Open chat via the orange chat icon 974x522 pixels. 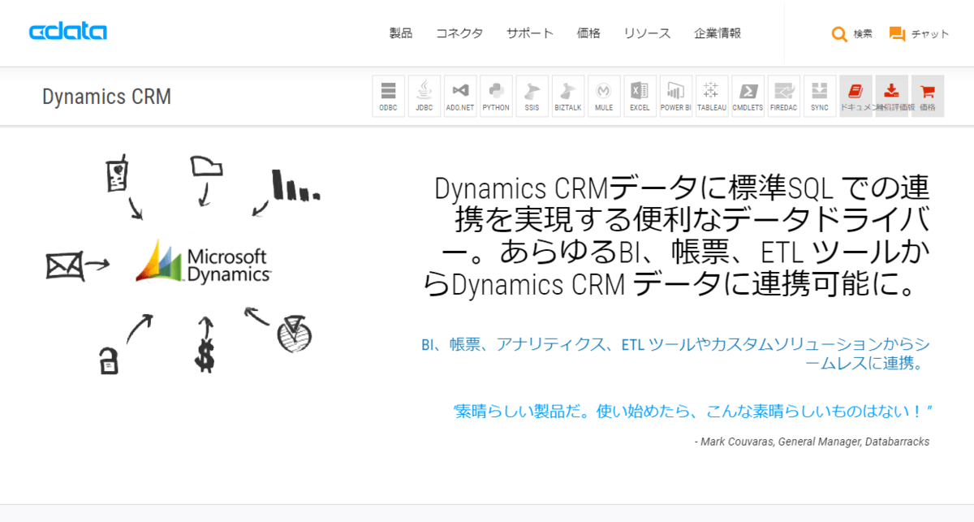pos(897,34)
